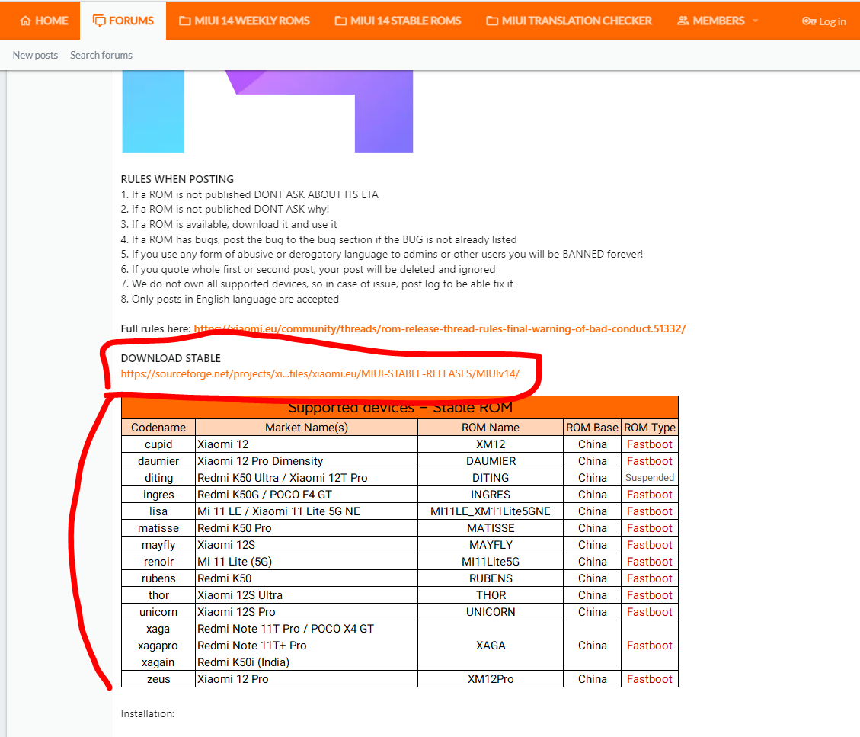Click MIUI 14 Weekly ROMs folder icon

tap(185, 21)
